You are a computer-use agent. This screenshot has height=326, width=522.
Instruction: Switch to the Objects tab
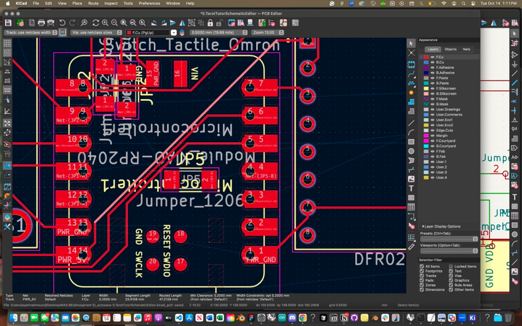point(450,49)
